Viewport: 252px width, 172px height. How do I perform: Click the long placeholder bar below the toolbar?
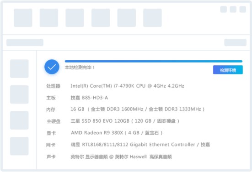[x=25, y=42]
